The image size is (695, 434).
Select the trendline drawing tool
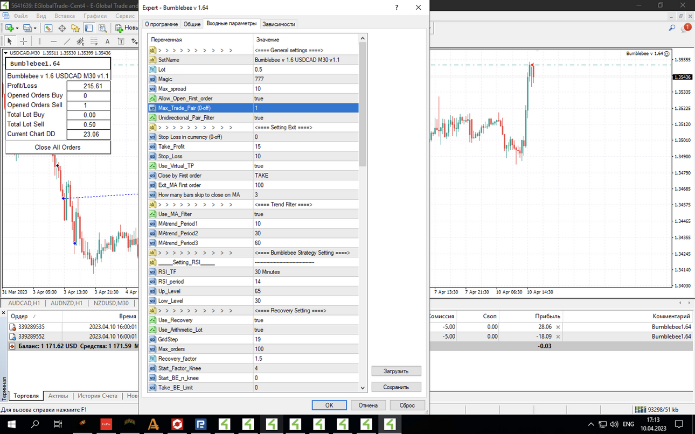[67, 41]
